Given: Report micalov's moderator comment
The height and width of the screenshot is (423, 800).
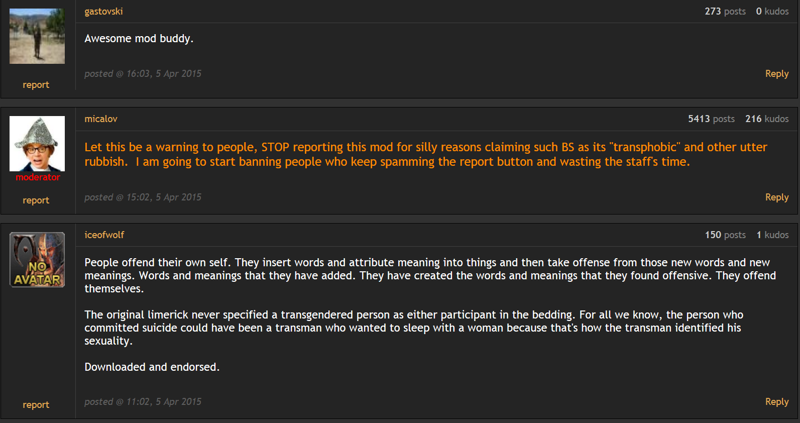Looking at the screenshot, I should (36, 200).
